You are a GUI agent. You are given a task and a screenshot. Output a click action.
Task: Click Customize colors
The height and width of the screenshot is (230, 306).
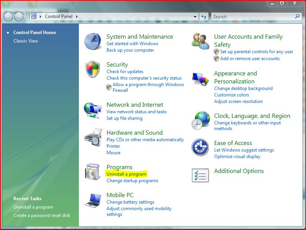pyautogui.click(x=231, y=95)
